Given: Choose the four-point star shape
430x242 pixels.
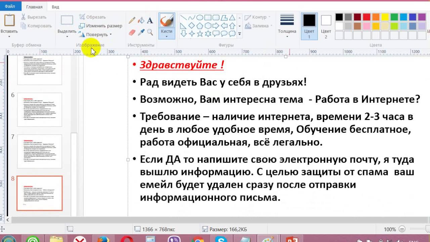Looking at the screenshot, I should coord(191,34).
